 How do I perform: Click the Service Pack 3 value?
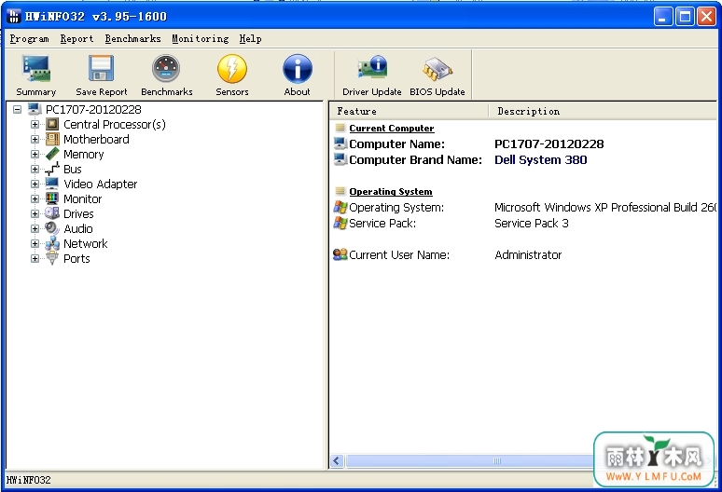[x=532, y=223]
